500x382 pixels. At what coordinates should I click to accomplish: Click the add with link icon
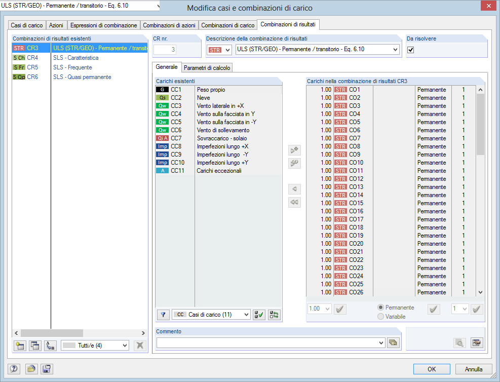tap(294, 163)
